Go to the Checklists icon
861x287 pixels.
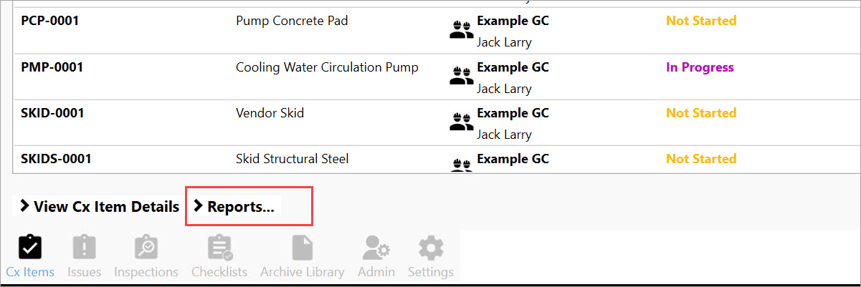point(219,248)
